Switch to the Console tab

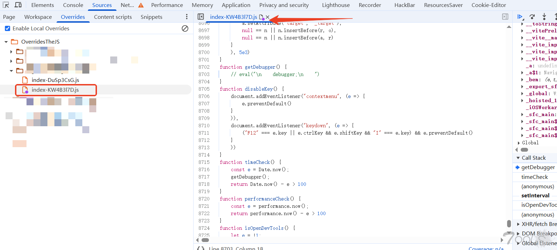pyautogui.click(x=73, y=5)
